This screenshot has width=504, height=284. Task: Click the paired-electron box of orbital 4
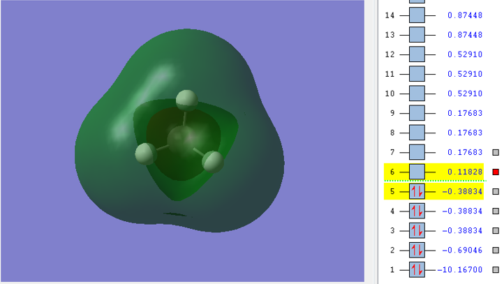click(x=417, y=211)
